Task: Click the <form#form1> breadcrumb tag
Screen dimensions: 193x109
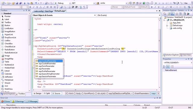Action: pos(89,94)
